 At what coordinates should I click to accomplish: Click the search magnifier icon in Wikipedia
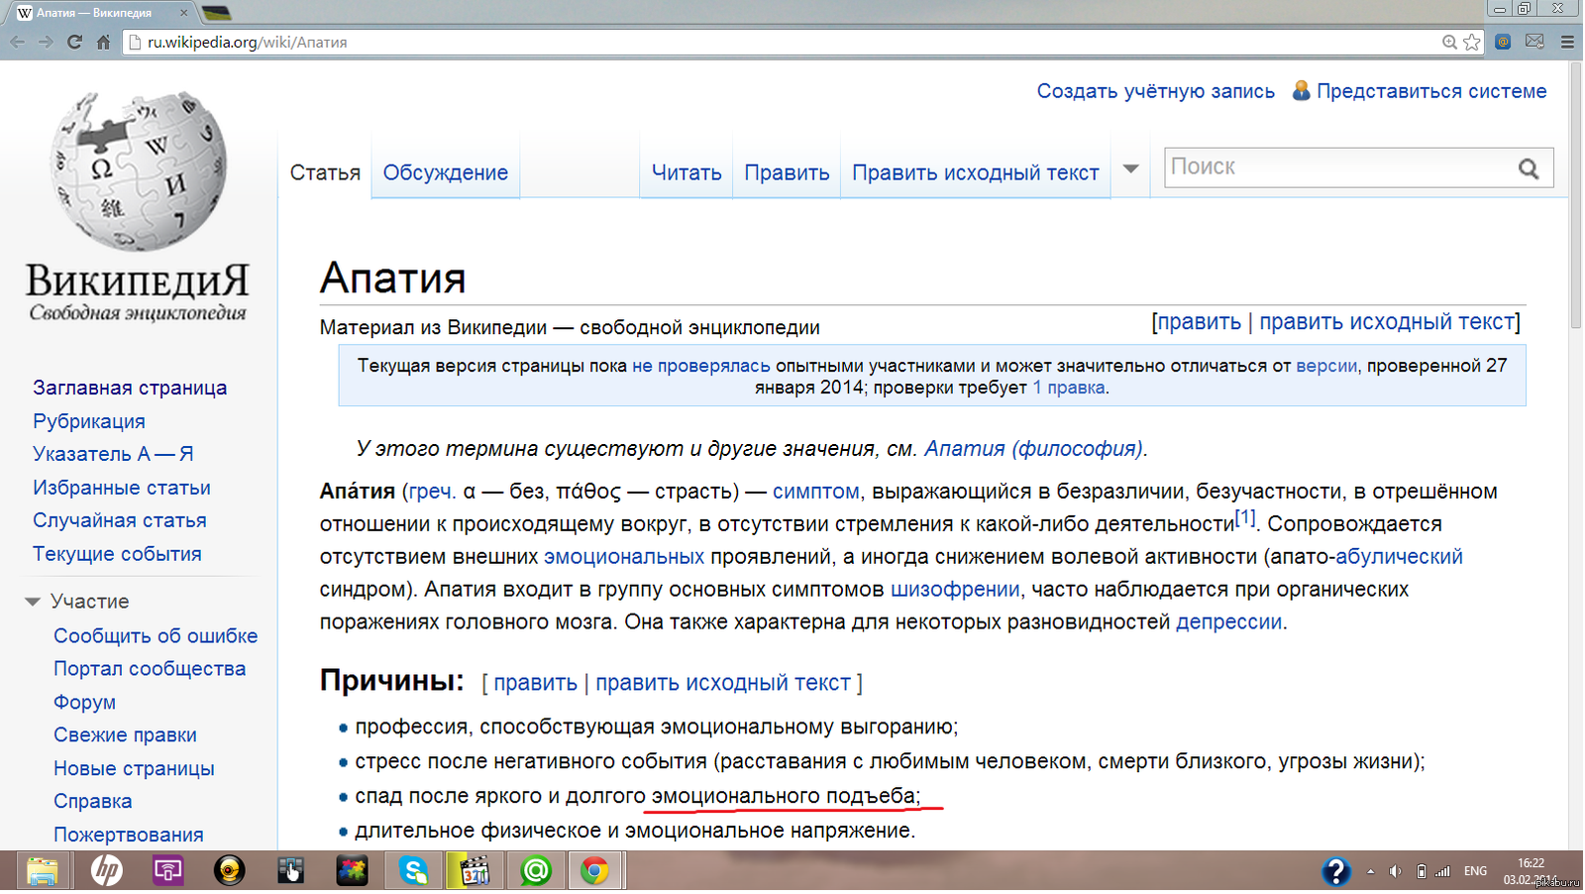click(1529, 168)
